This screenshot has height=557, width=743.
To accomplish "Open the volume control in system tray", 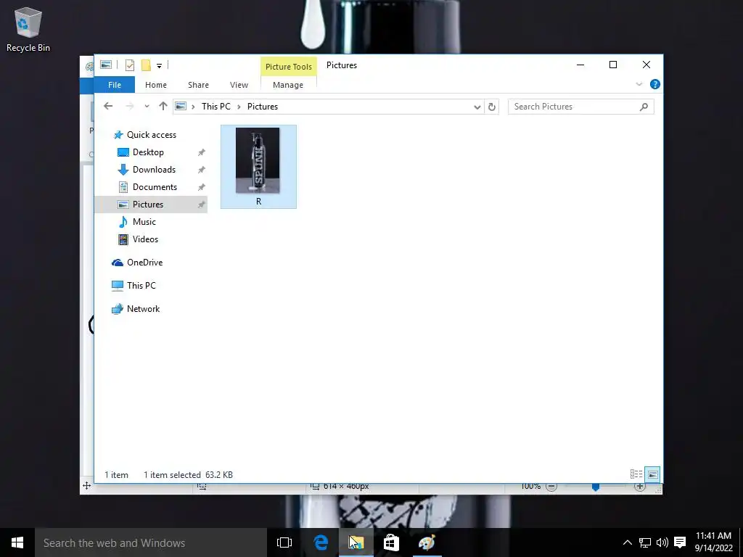I will (x=662, y=542).
